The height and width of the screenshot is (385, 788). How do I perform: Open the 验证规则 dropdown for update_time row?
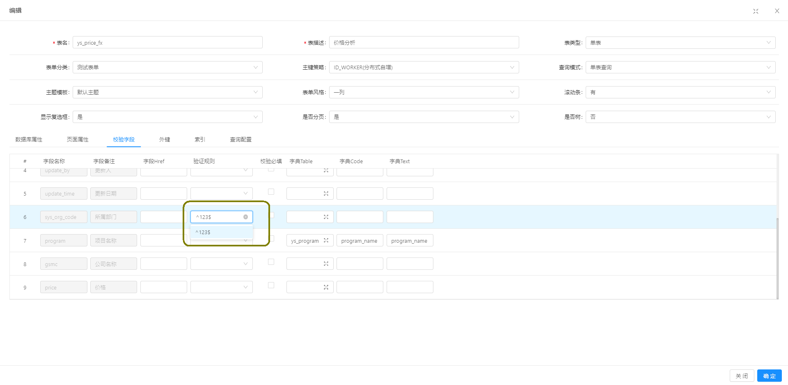point(222,194)
